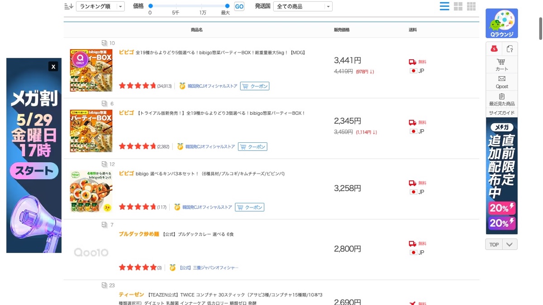Open the サイズガイド link

coord(502,113)
